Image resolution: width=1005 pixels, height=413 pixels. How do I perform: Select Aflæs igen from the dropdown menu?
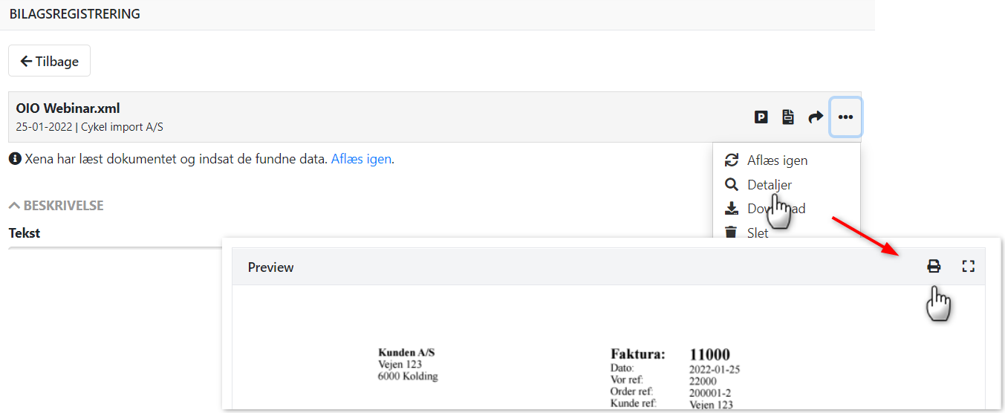click(x=777, y=160)
